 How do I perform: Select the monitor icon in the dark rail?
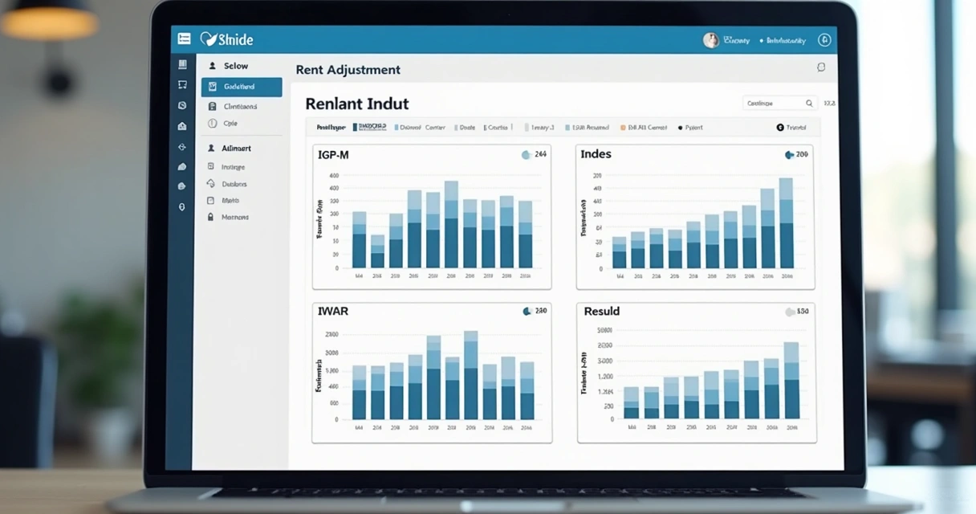tap(182, 84)
